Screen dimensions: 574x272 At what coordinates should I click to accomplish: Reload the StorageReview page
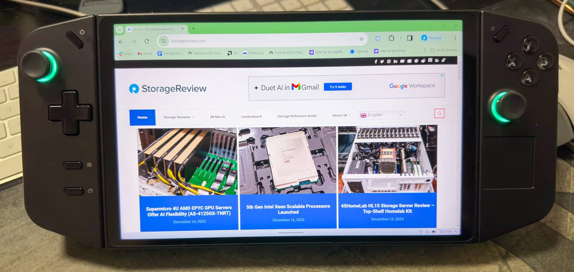click(147, 41)
